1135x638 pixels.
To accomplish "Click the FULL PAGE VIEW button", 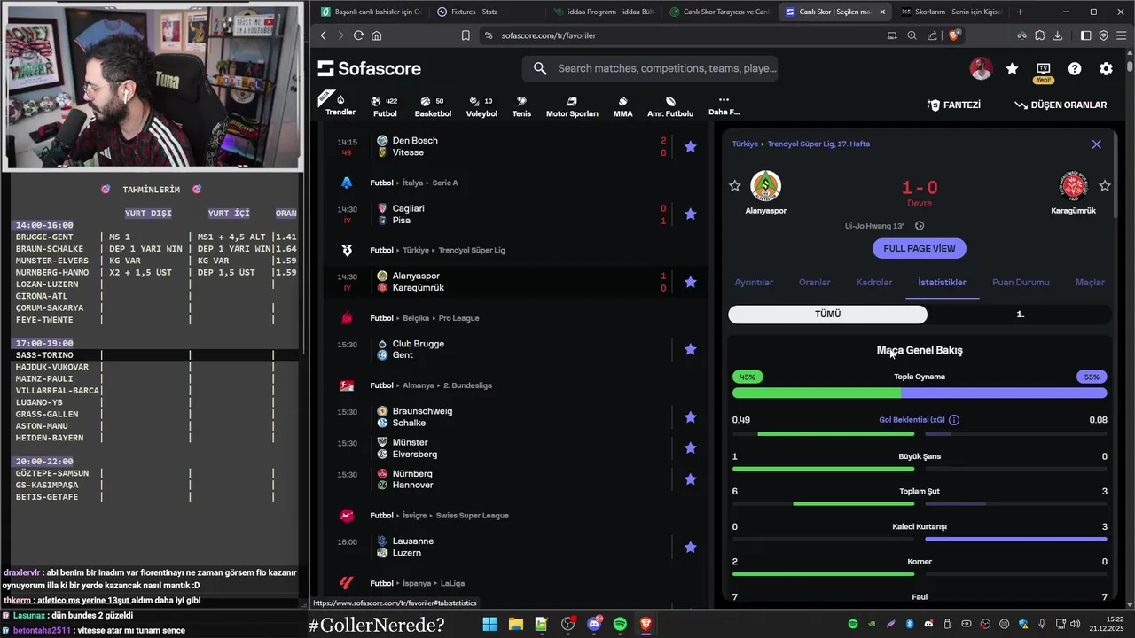I will point(920,248).
